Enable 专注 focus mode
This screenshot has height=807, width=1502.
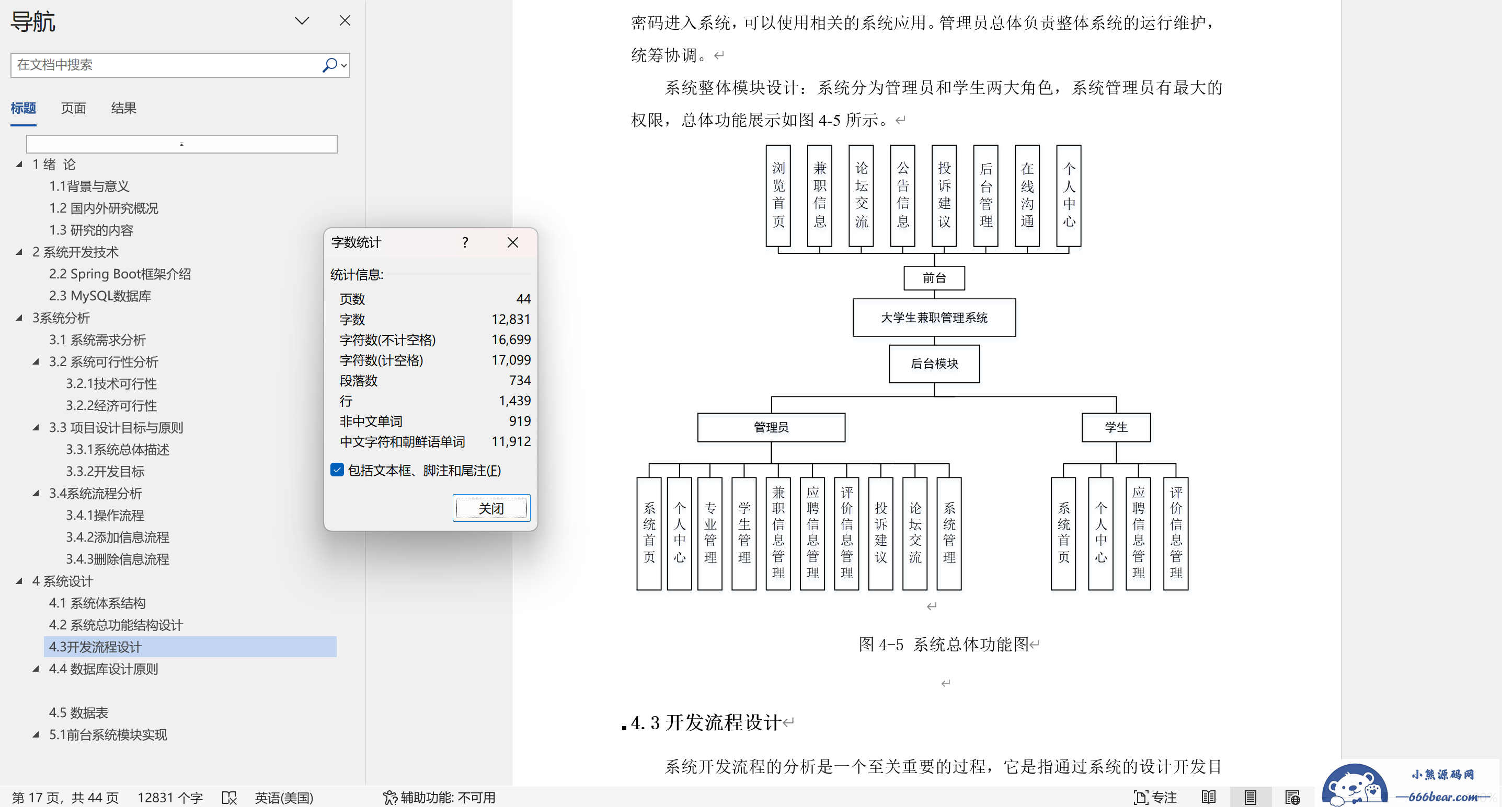click(x=1155, y=798)
